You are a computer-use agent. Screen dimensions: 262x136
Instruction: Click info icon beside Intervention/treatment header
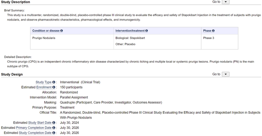[x=146, y=31]
